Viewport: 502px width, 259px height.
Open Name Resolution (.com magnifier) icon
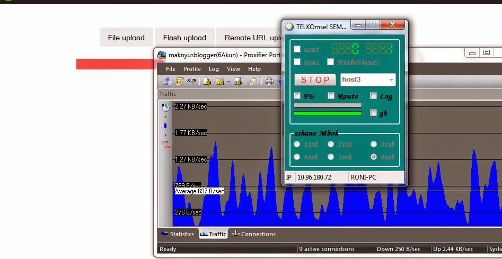[191, 81]
